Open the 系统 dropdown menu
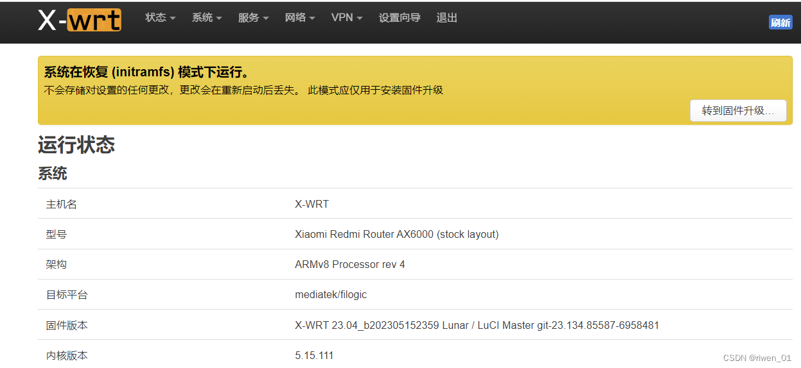Viewport: 801px width, 368px height. 207,18
